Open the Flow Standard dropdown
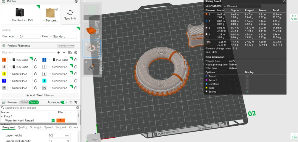The width and height of the screenshot is (298, 142). coord(63,36)
